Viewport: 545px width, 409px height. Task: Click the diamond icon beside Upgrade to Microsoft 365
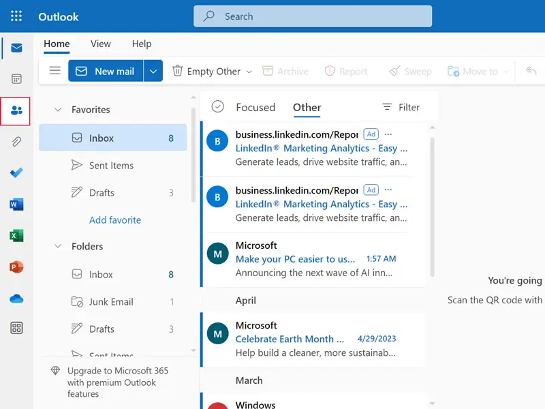(x=55, y=371)
